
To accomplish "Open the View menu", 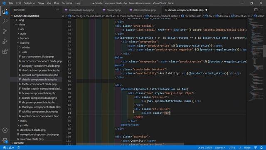I will (41, 3).
